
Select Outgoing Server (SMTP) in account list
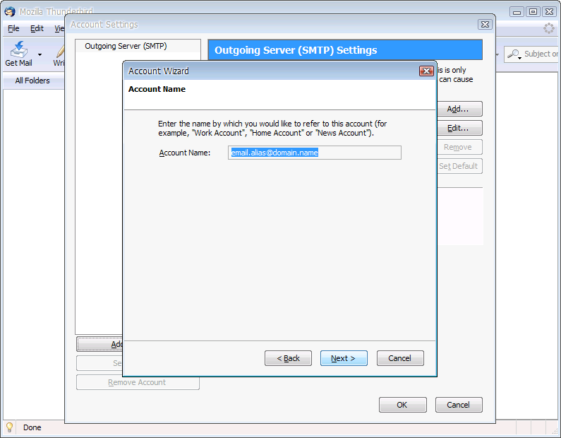point(126,47)
